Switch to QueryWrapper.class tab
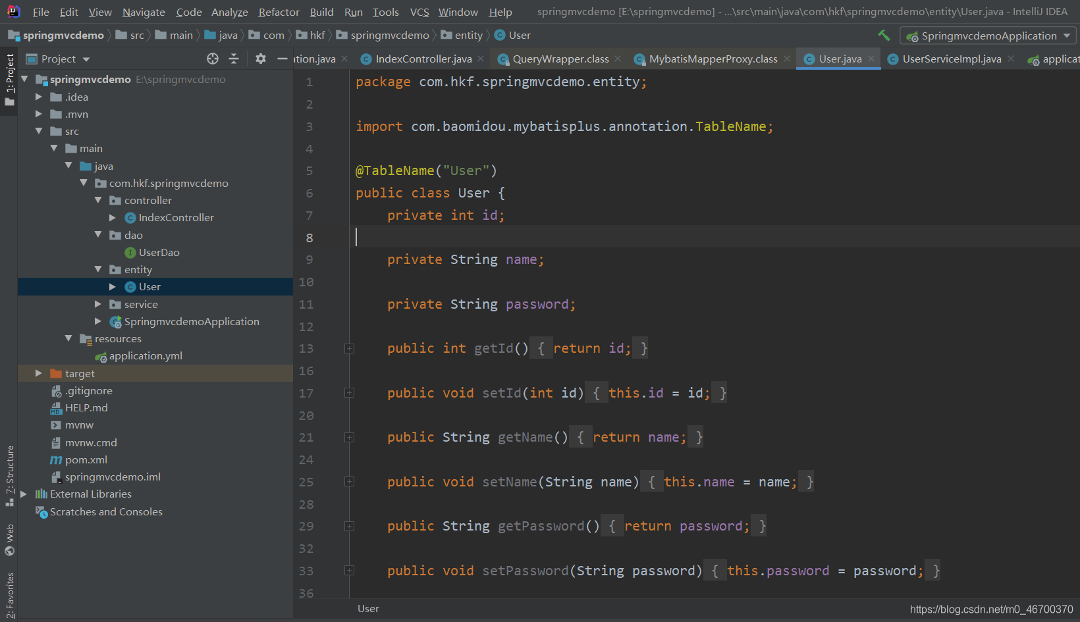The height and width of the screenshot is (622, 1080). (x=560, y=59)
